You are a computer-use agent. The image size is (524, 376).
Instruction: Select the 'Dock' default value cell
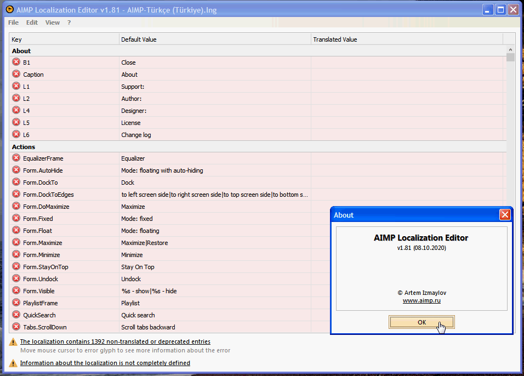(x=215, y=183)
